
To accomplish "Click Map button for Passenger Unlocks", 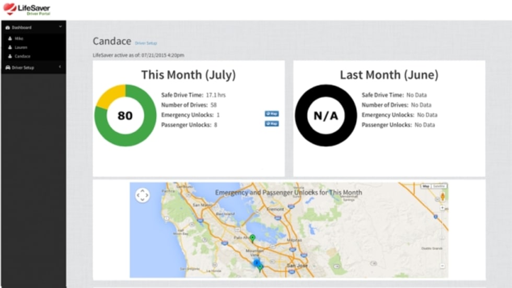I will coord(271,124).
